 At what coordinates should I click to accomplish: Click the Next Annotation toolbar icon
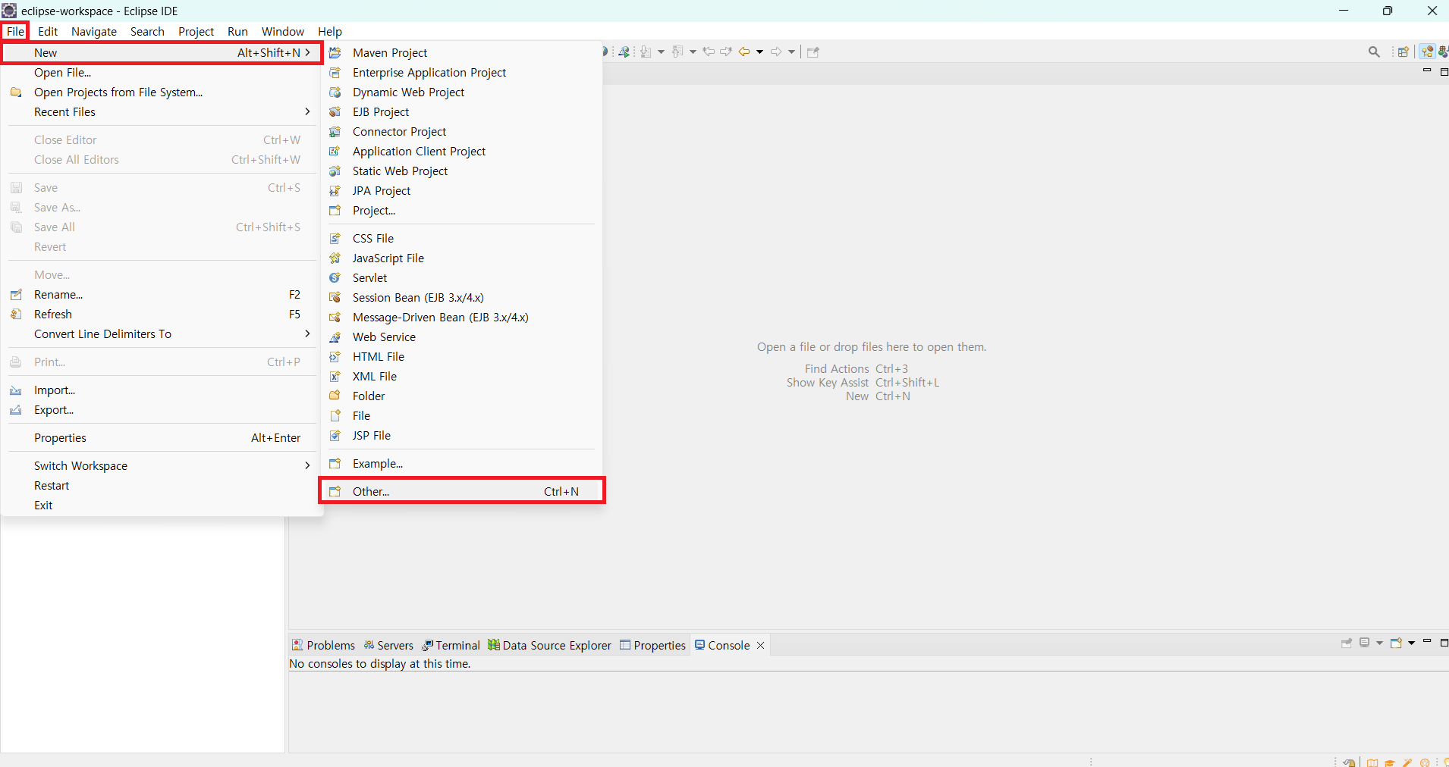pos(646,52)
